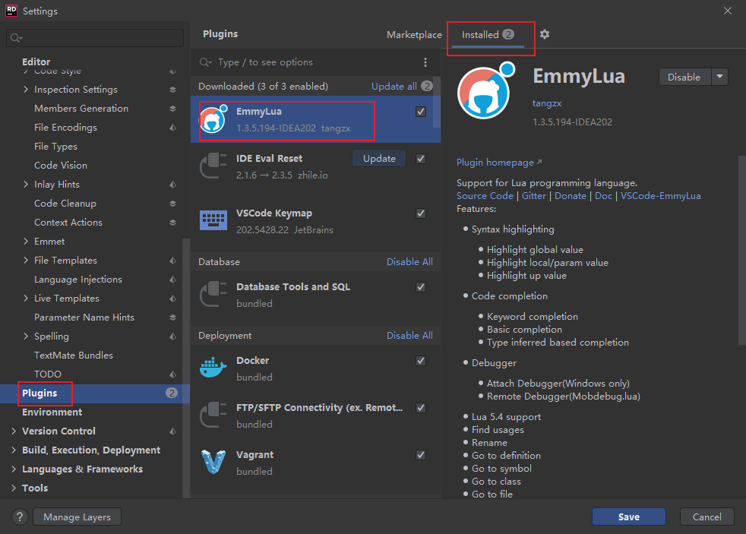Click the layer icon beside Code Cleanup
This screenshot has height=534, width=746.
[172, 204]
